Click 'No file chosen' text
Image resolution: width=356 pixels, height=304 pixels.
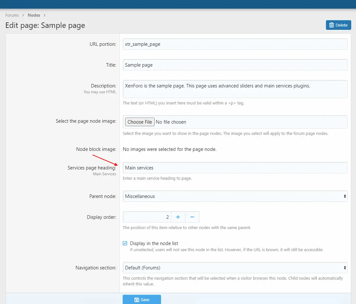[x=171, y=122]
